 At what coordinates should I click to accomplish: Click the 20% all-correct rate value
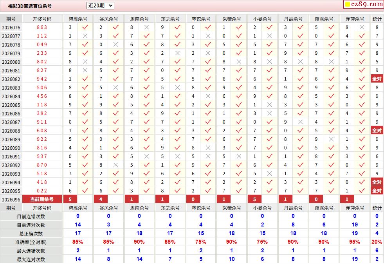click(x=377, y=242)
